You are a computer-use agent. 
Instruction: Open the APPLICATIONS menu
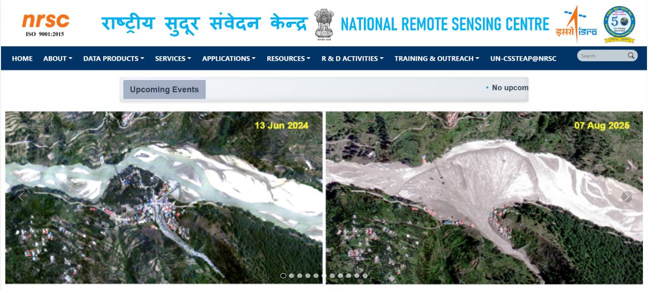click(229, 59)
